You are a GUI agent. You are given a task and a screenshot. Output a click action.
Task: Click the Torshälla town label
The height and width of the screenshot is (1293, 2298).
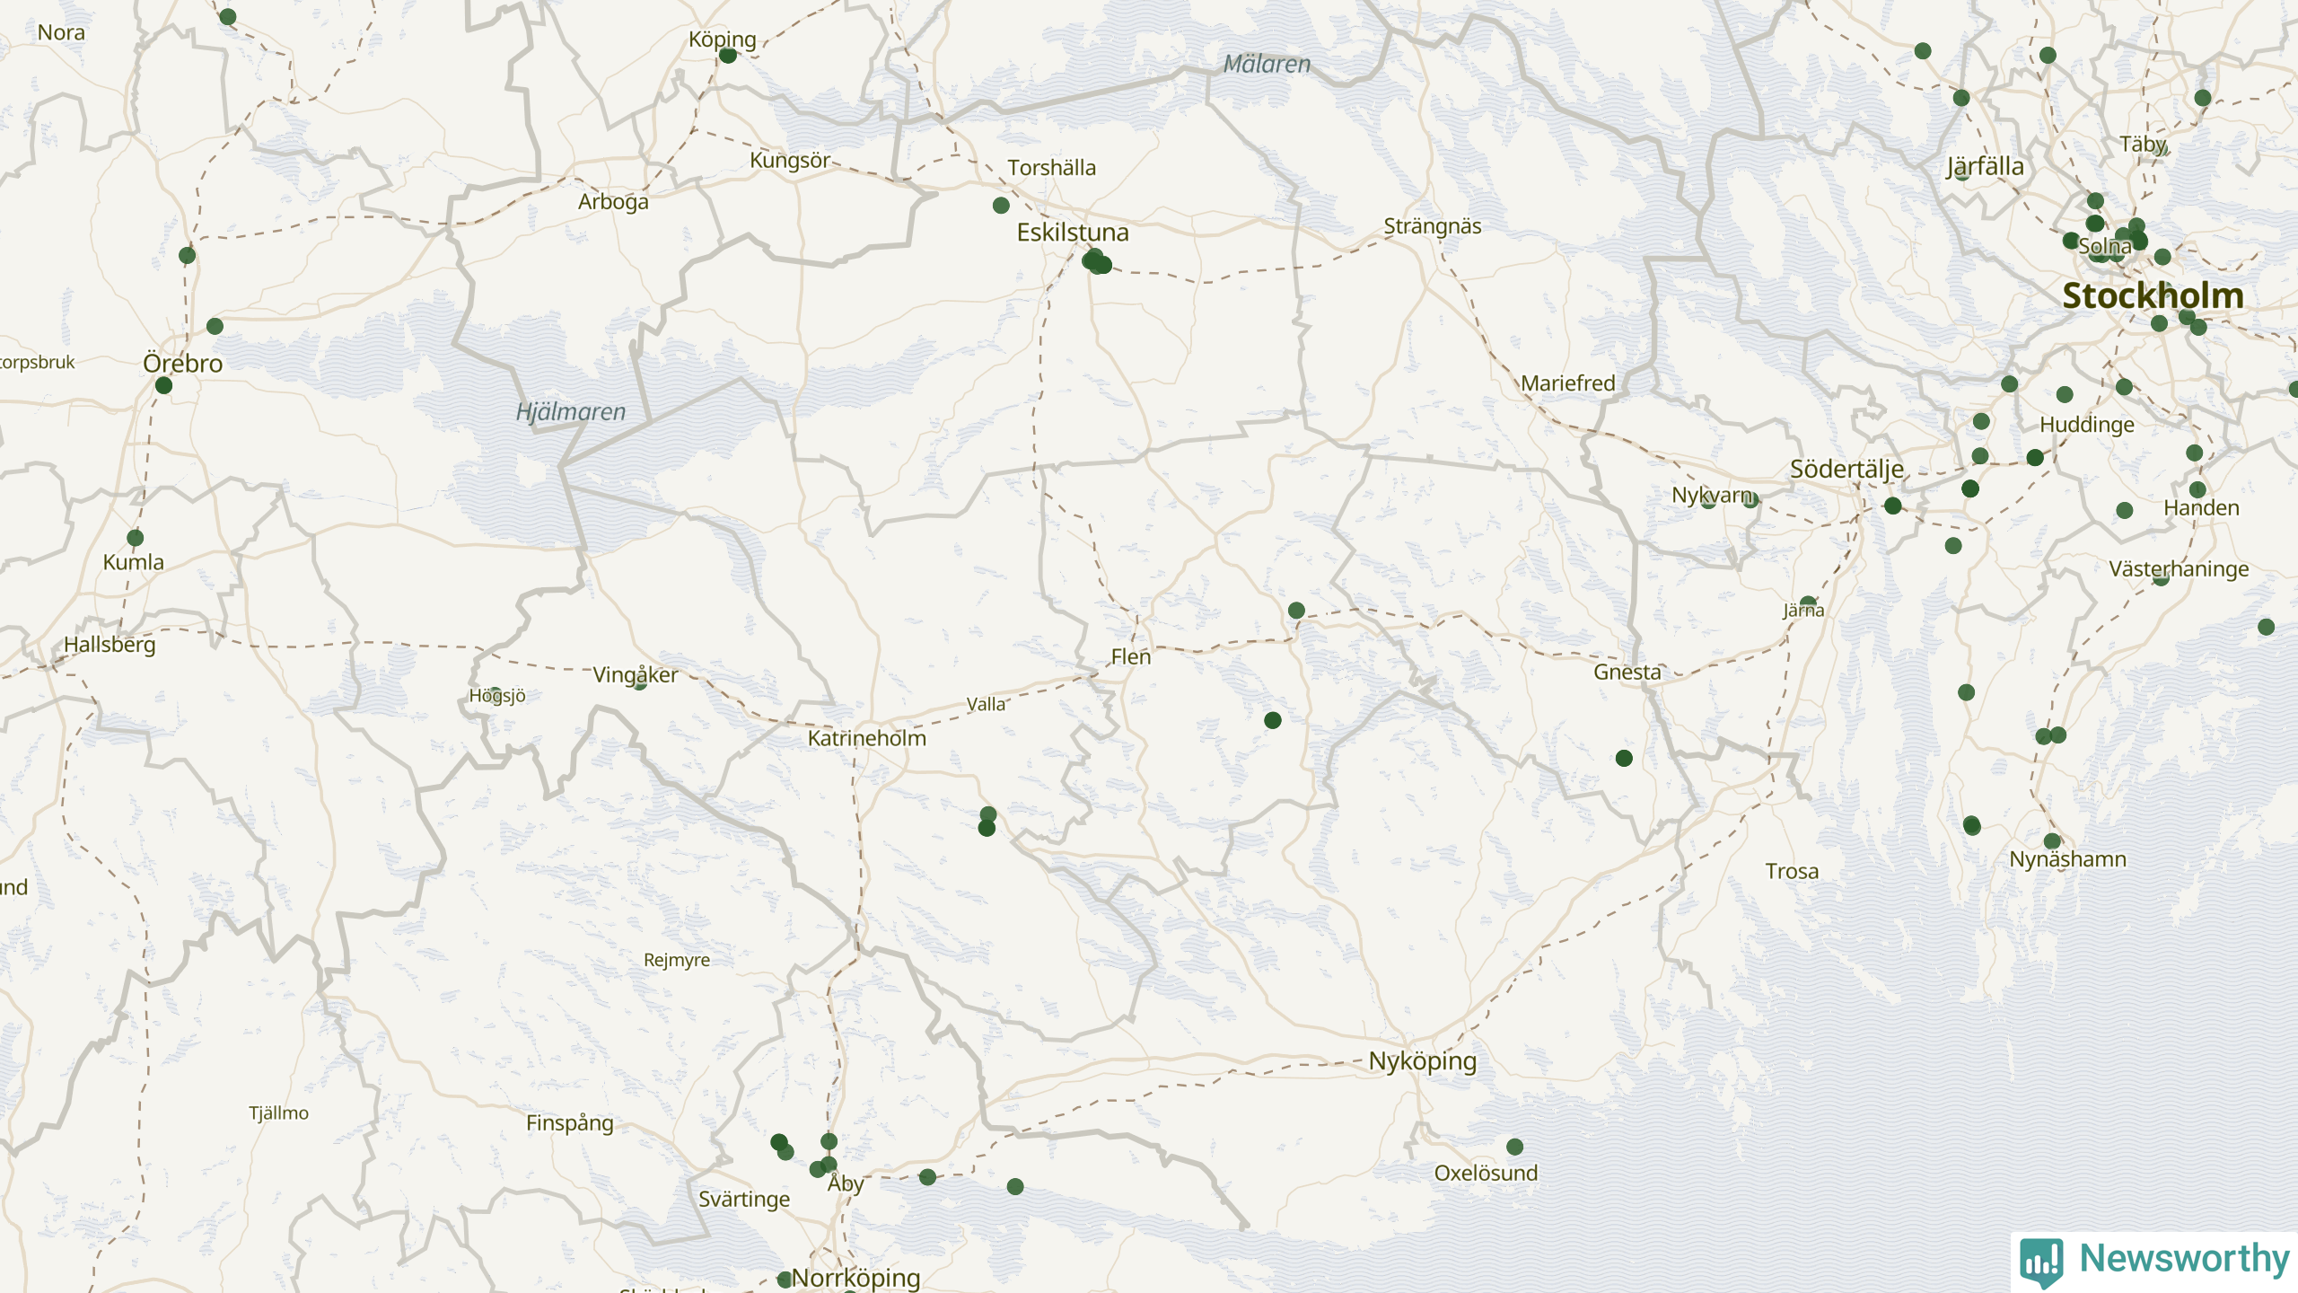(1052, 168)
